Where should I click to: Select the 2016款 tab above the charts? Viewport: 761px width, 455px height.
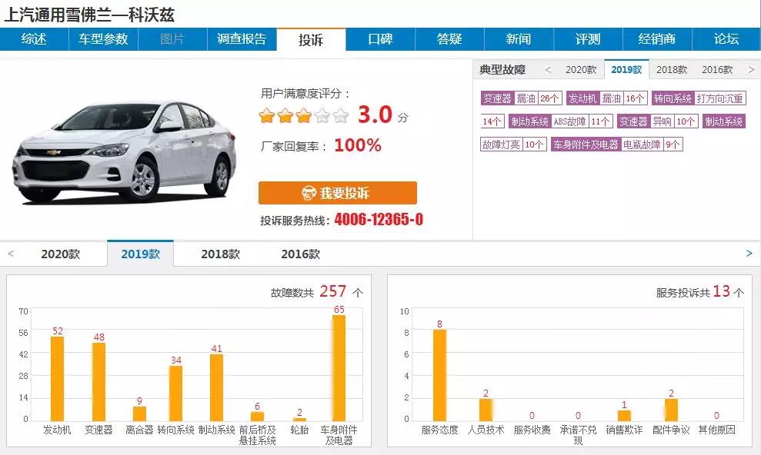[301, 253]
